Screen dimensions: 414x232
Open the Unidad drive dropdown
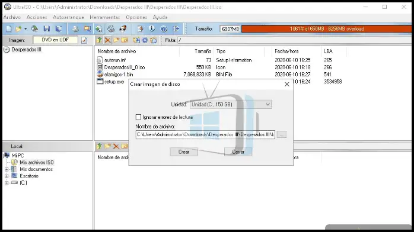click(231, 105)
